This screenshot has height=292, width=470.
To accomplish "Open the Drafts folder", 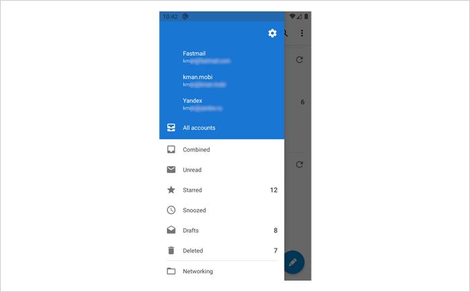I will pos(222,230).
